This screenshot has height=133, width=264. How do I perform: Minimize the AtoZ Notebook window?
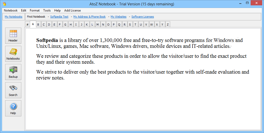click(x=240, y=3)
